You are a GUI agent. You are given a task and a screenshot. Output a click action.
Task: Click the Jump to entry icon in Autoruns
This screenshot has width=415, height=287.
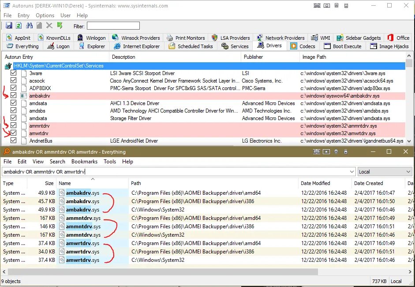coord(60,26)
